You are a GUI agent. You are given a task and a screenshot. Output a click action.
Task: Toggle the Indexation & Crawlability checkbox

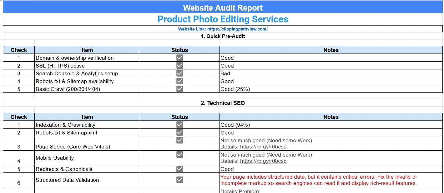click(x=179, y=125)
